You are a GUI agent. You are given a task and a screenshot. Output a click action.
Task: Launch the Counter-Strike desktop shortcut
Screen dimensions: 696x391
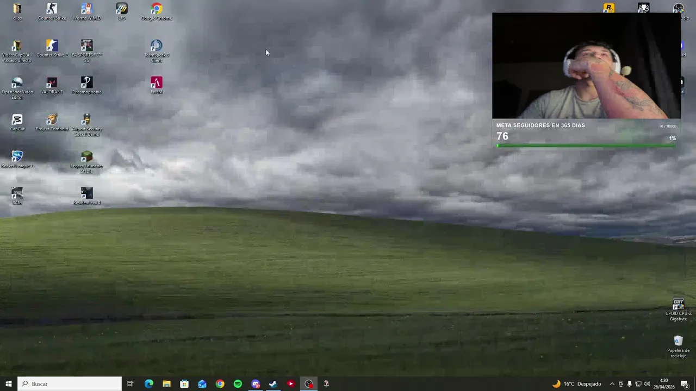pyautogui.click(x=52, y=12)
